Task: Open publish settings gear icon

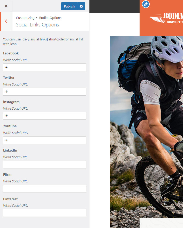Action: (81, 6)
